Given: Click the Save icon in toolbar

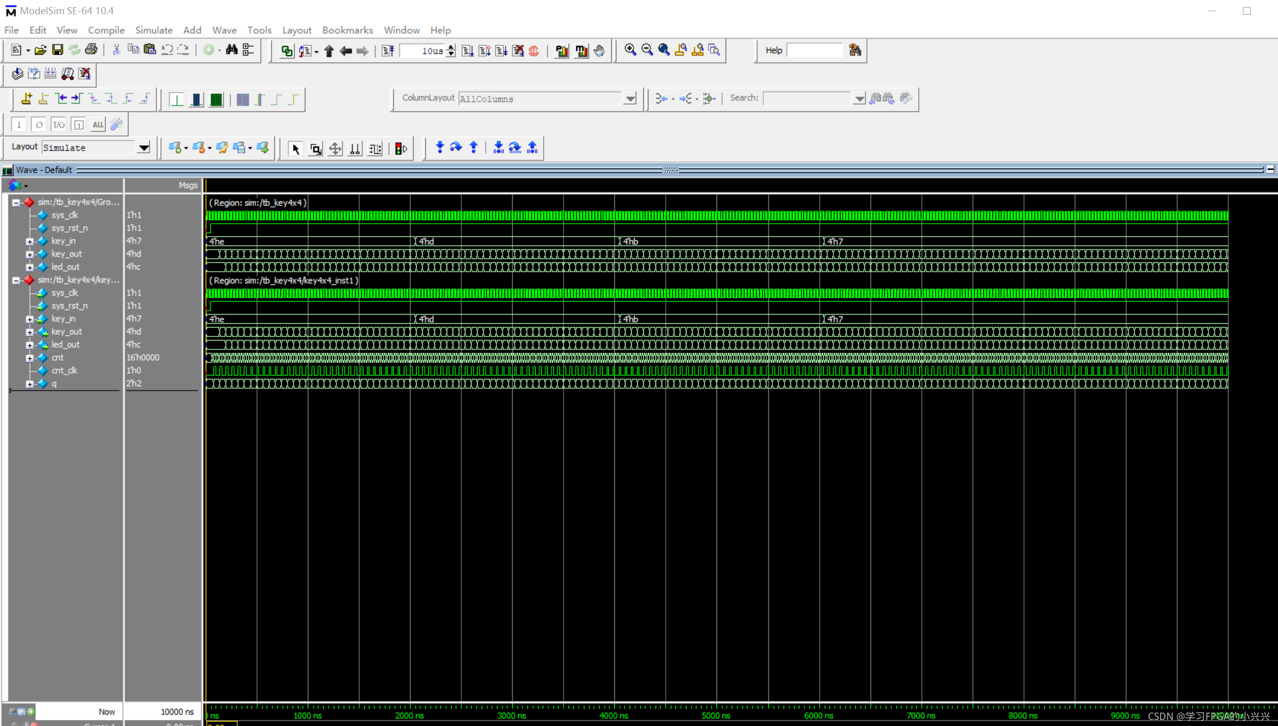Looking at the screenshot, I should point(57,50).
